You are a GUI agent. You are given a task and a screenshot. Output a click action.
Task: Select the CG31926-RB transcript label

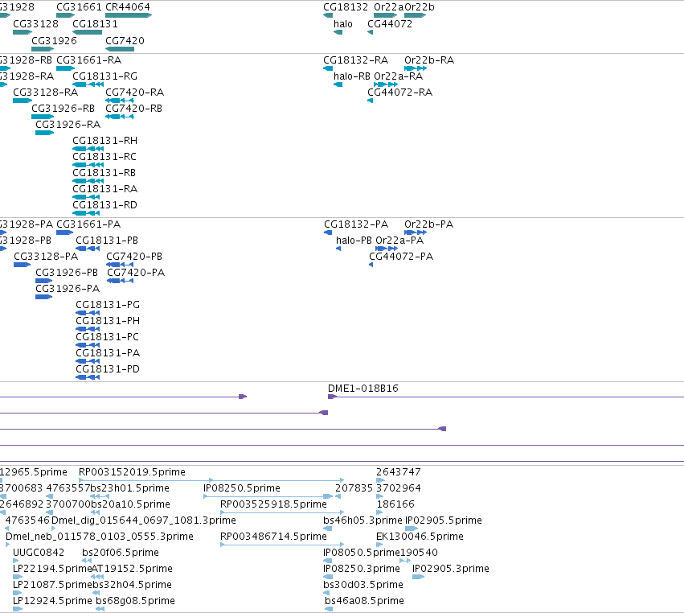pos(63,109)
